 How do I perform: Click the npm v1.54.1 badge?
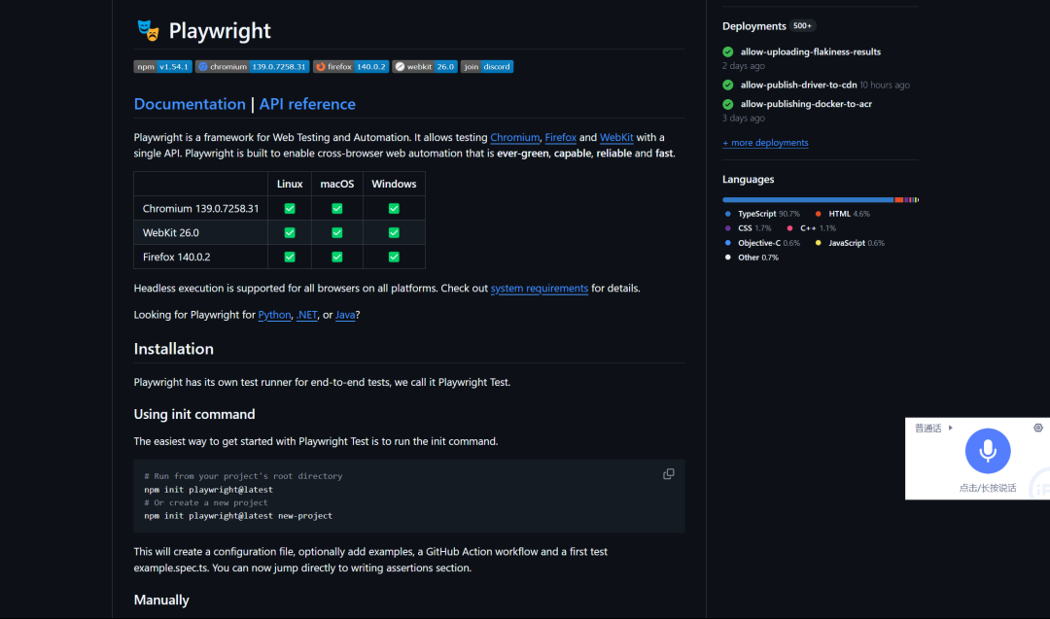click(162, 66)
